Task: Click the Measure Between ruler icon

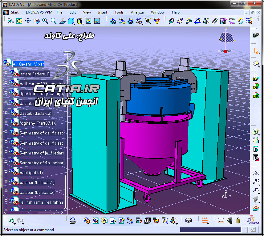Action: pos(221,221)
